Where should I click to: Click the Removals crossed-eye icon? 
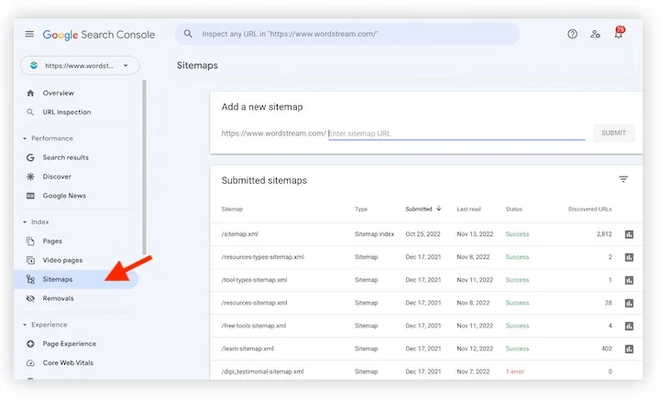point(30,298)
